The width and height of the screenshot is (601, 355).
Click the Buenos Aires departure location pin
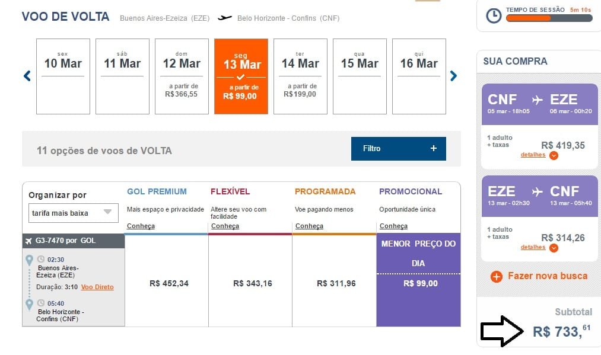(x=29, y=260)
